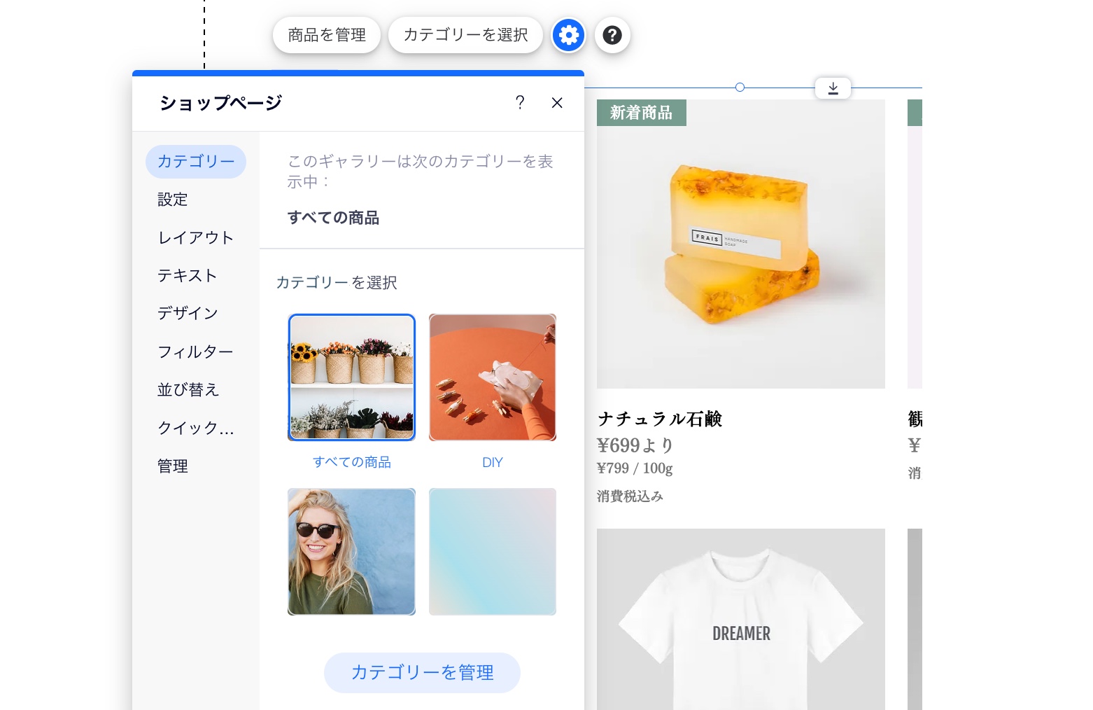Go to the デザイン tab

(x=188, y=314)
